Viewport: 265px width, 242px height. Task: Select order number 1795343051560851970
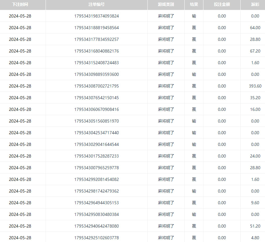pyautogui.click(x=96, y=121)
